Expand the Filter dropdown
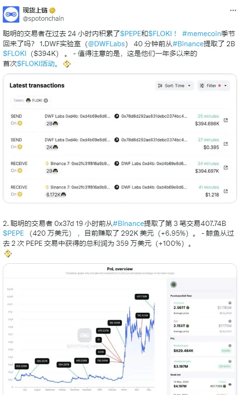The image size is (238, 395). tap(214, 85)
